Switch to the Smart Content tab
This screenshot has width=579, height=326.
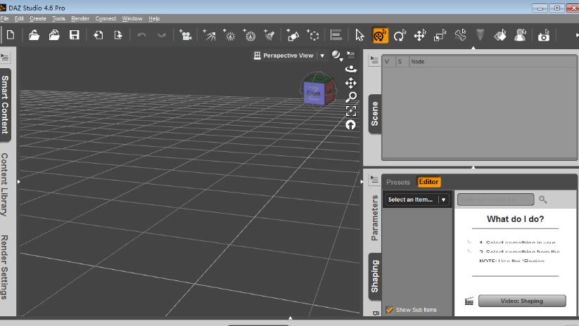pos(5,105)
